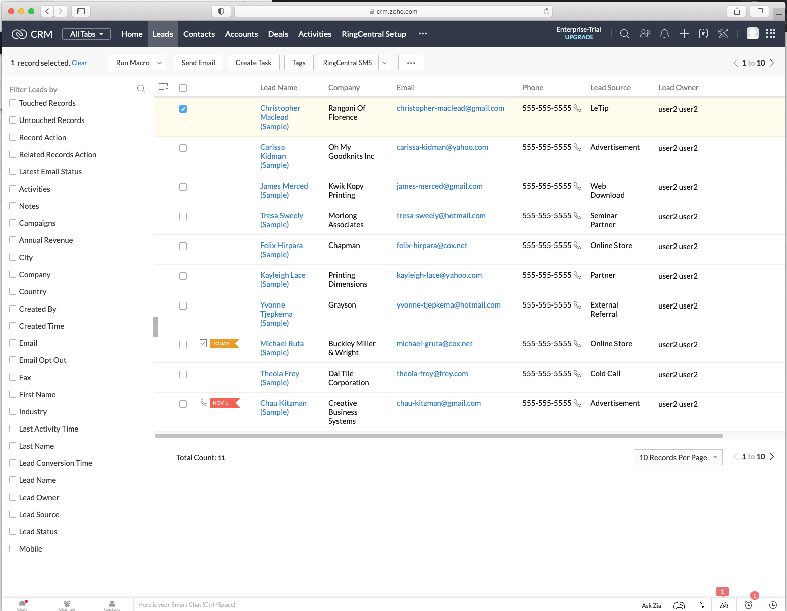Click the alarm clock reminders icon

[749, 604]
